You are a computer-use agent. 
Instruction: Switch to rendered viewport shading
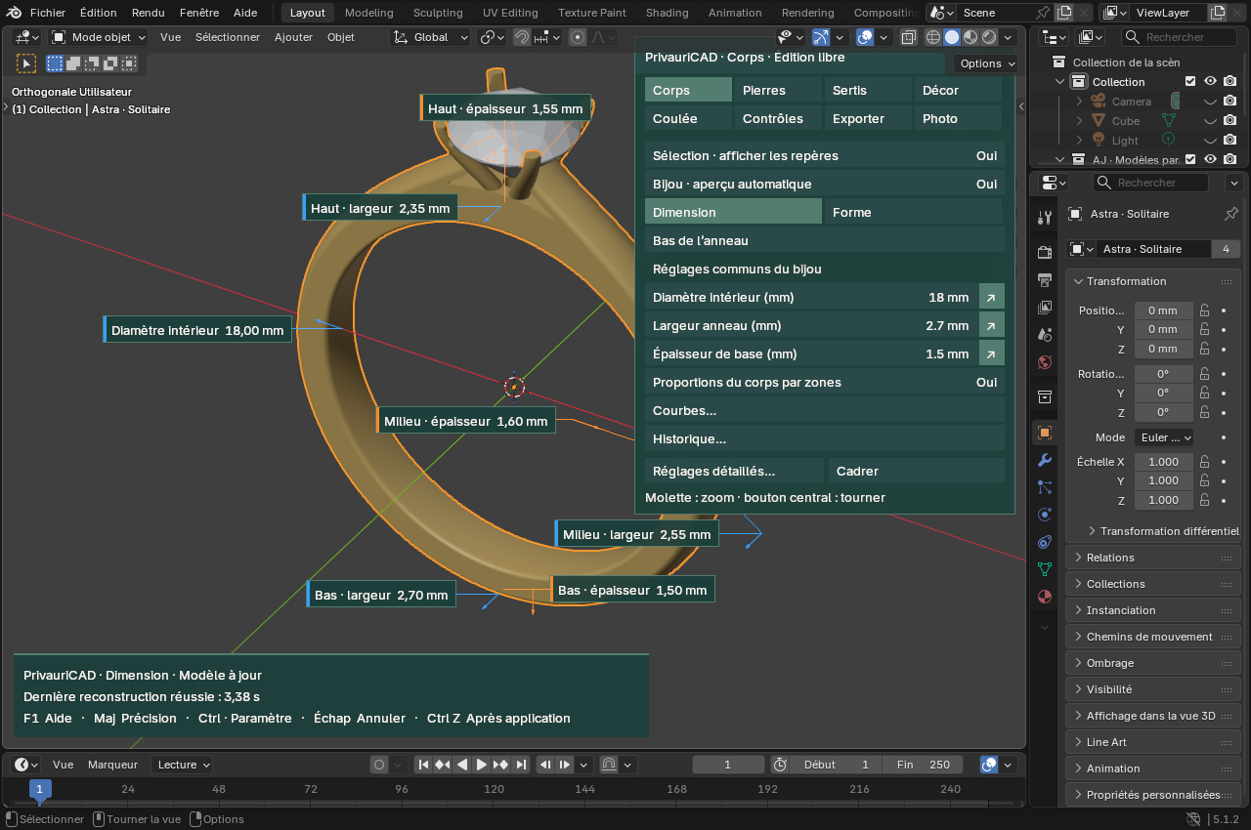(989, 37)
